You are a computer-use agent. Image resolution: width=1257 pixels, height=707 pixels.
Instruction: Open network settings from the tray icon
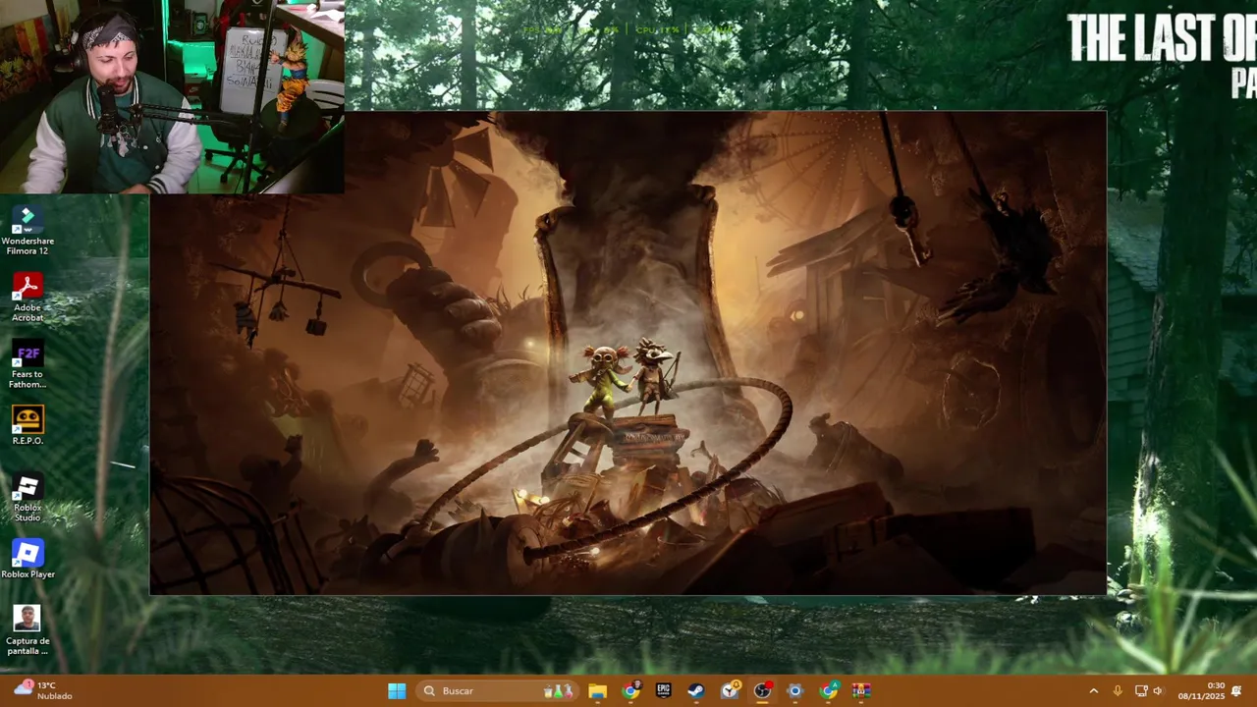(1141, 691)
